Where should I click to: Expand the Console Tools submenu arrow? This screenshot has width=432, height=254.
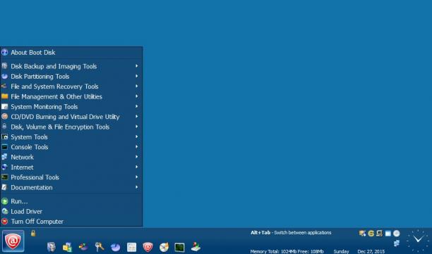coord(137,146)
